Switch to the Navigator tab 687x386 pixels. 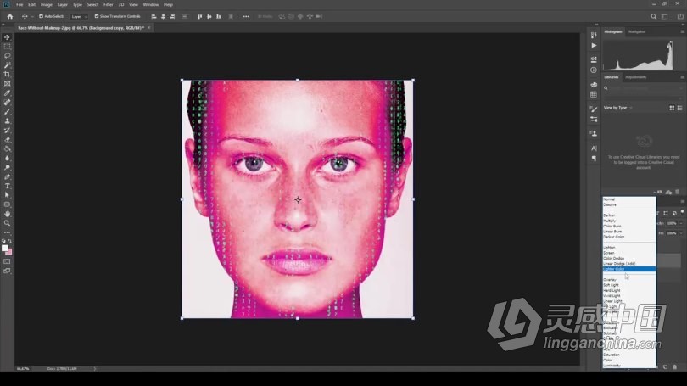pyautogui.click(x=637, y=32)
